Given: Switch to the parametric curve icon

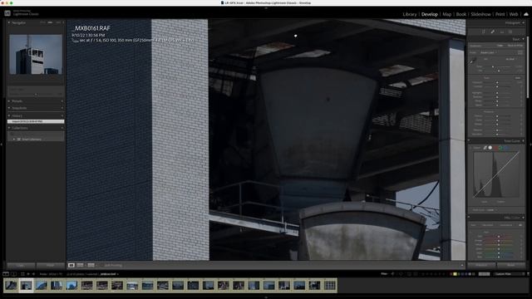Looking at the screenshot, I should (x=485, y=148).
